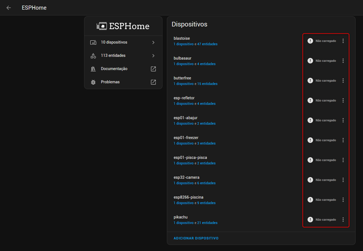The image size is (363, 251).
Task: Open the external link icon for Documentação
Action: pos(153,69)
